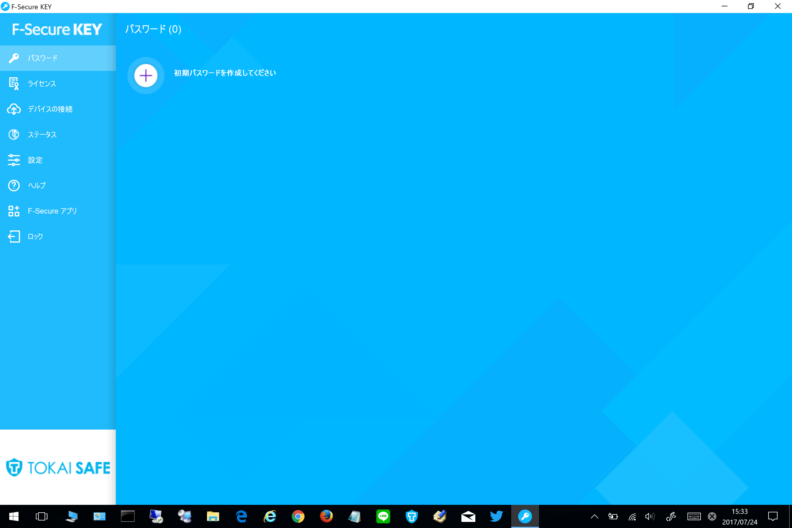Open the Twitter app in the taskbar

click(x=496, y=516)
